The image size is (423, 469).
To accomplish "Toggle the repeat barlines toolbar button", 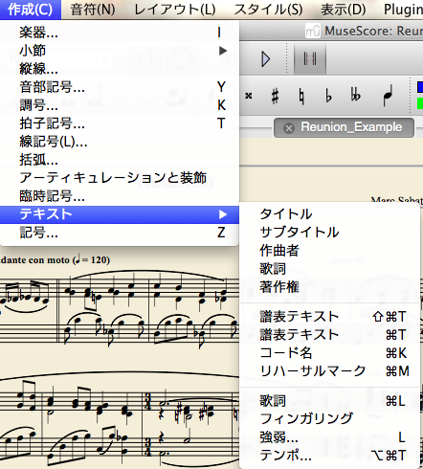I will point(310,59).
